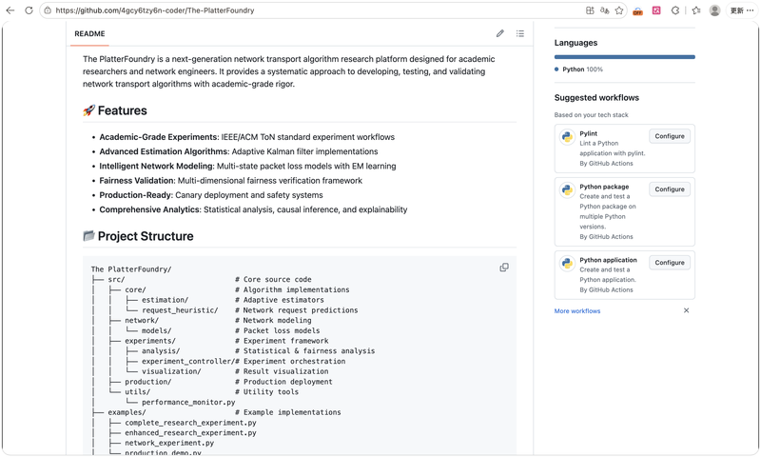Click the user profile avatar
761x457 pixels.
click(x=714, y=10)
